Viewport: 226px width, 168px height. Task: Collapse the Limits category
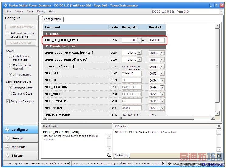coord(47,34)
